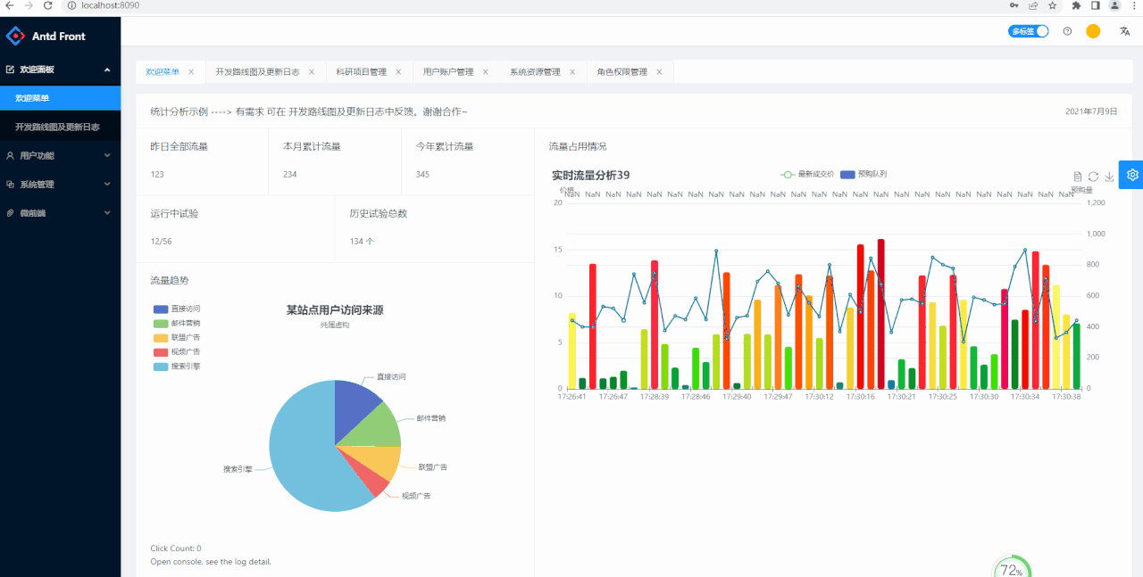Select 欢迎菜单 in the sidebar

click(x=60, y=98)
